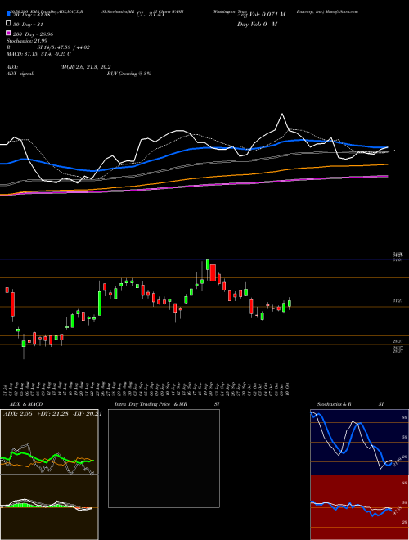Viewport: 409px width, 540px height.
Task: Click the tall green candle at the price peak
Action: (208, 264)
